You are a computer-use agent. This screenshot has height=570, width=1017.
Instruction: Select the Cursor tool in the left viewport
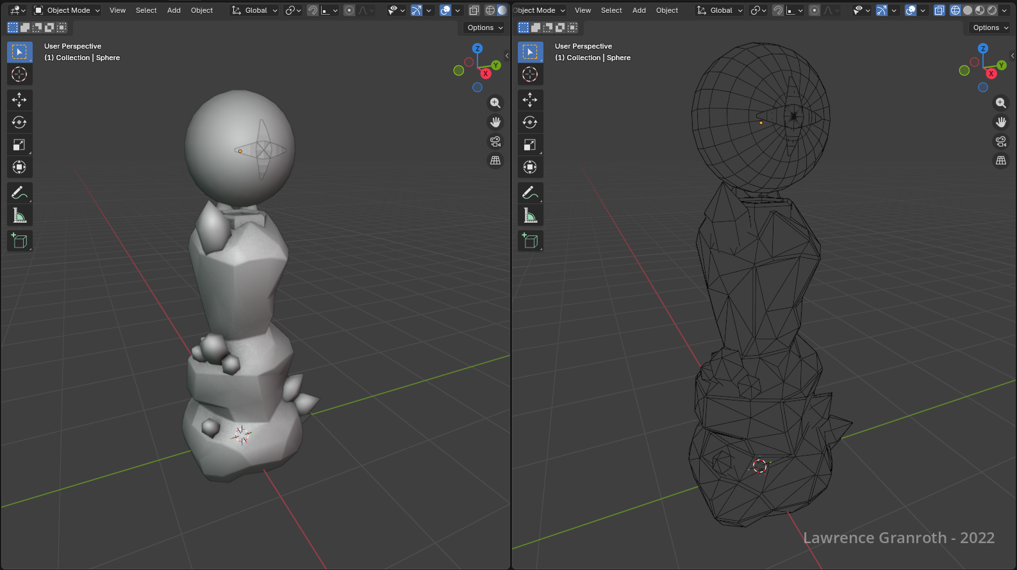pyautogui.click(x=19, y=74)
